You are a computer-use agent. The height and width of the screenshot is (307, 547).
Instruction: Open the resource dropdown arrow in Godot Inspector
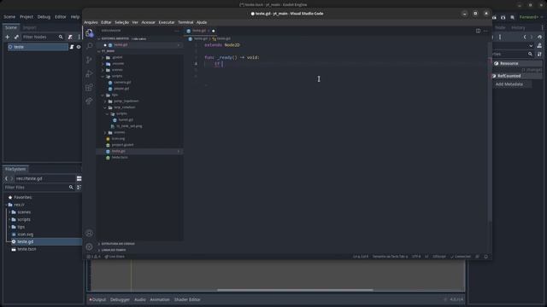(531, 45)
